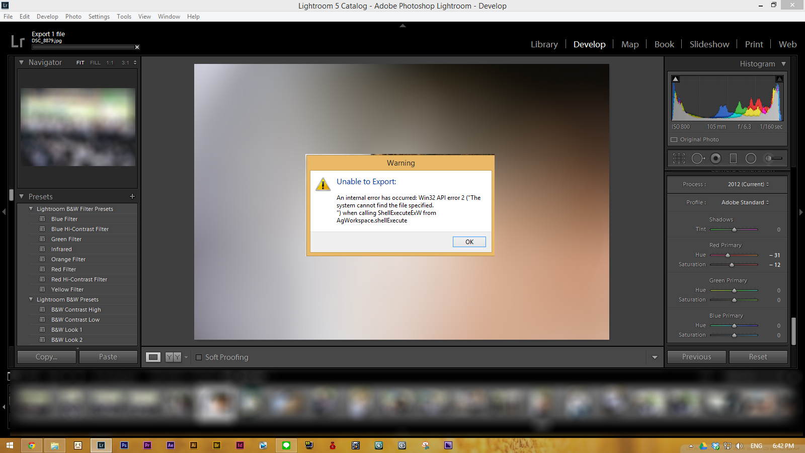Click the Lr logo identity plate
The height and width of the screenshot is (453, 805).
[x=18, y=41]
